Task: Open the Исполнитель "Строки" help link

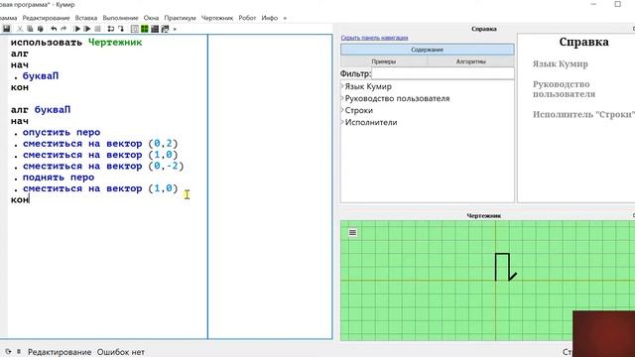Action: coord(583,115)
